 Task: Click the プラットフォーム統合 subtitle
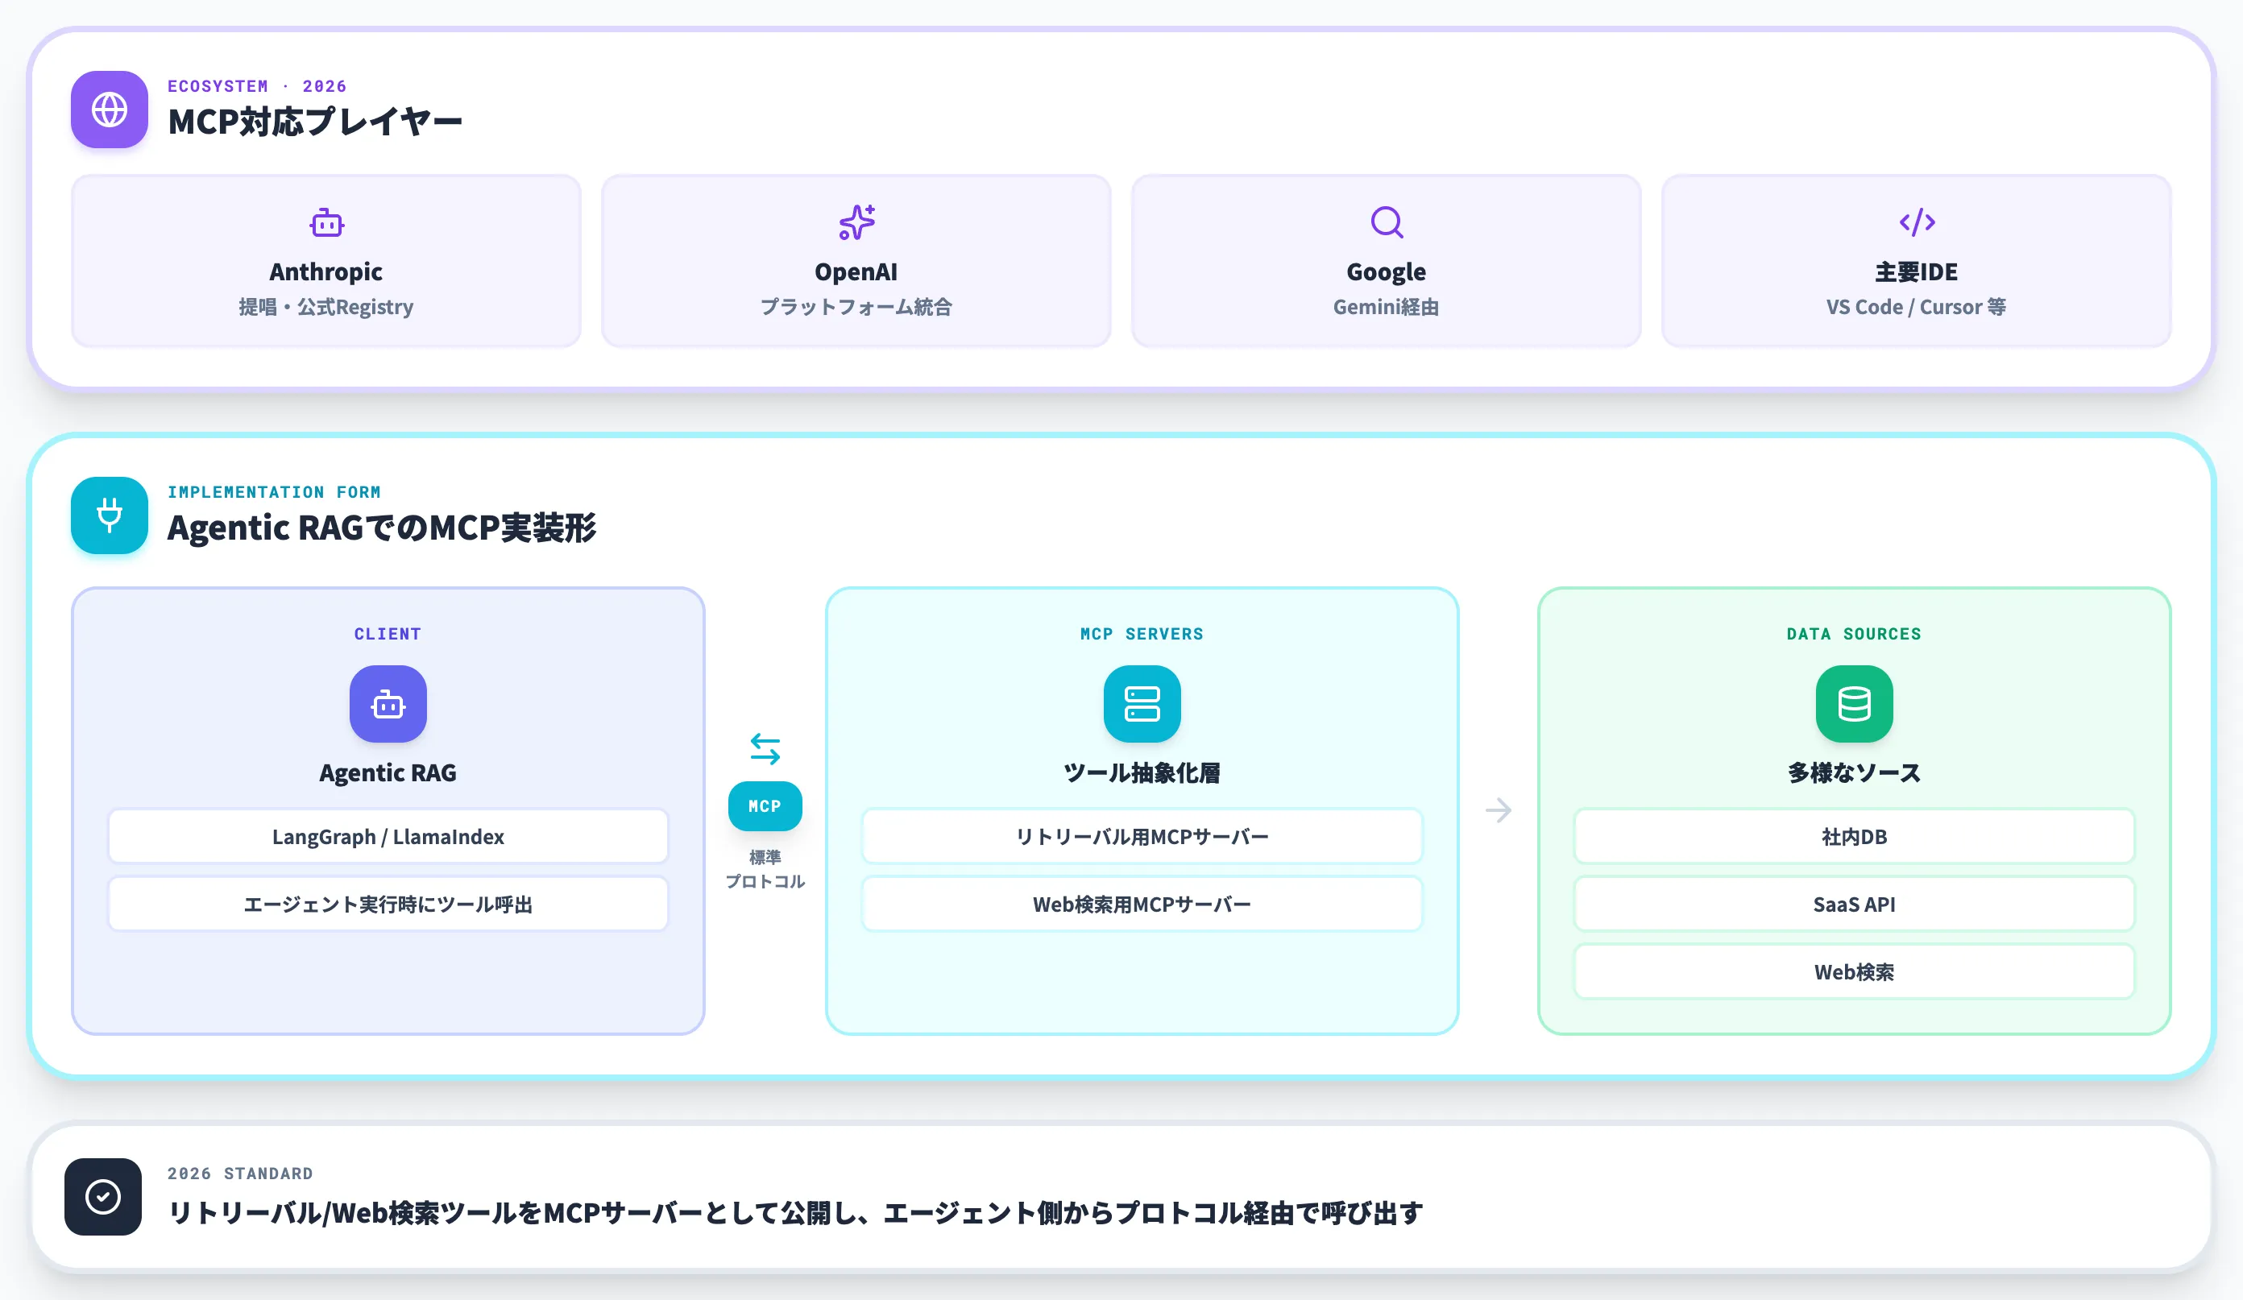point(856,307)
